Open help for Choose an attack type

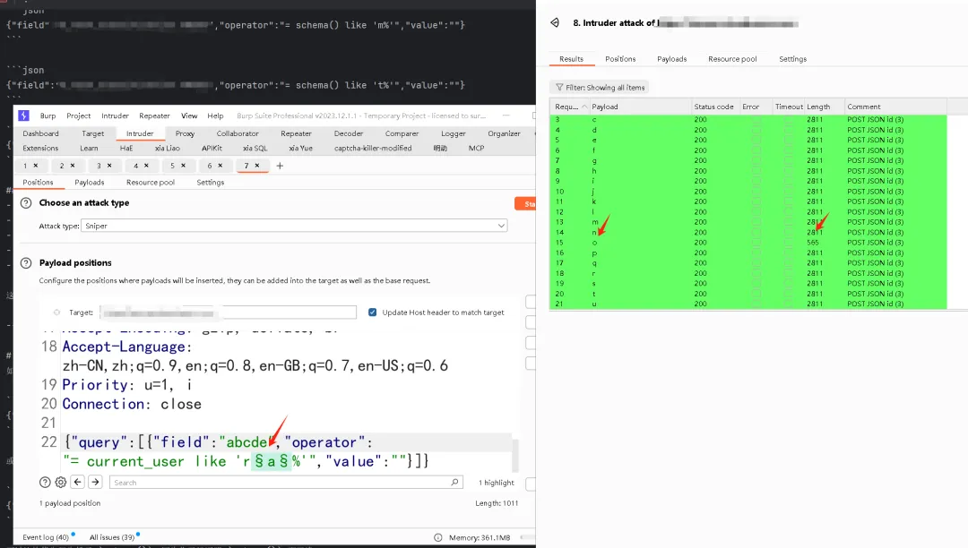(26, 202)
